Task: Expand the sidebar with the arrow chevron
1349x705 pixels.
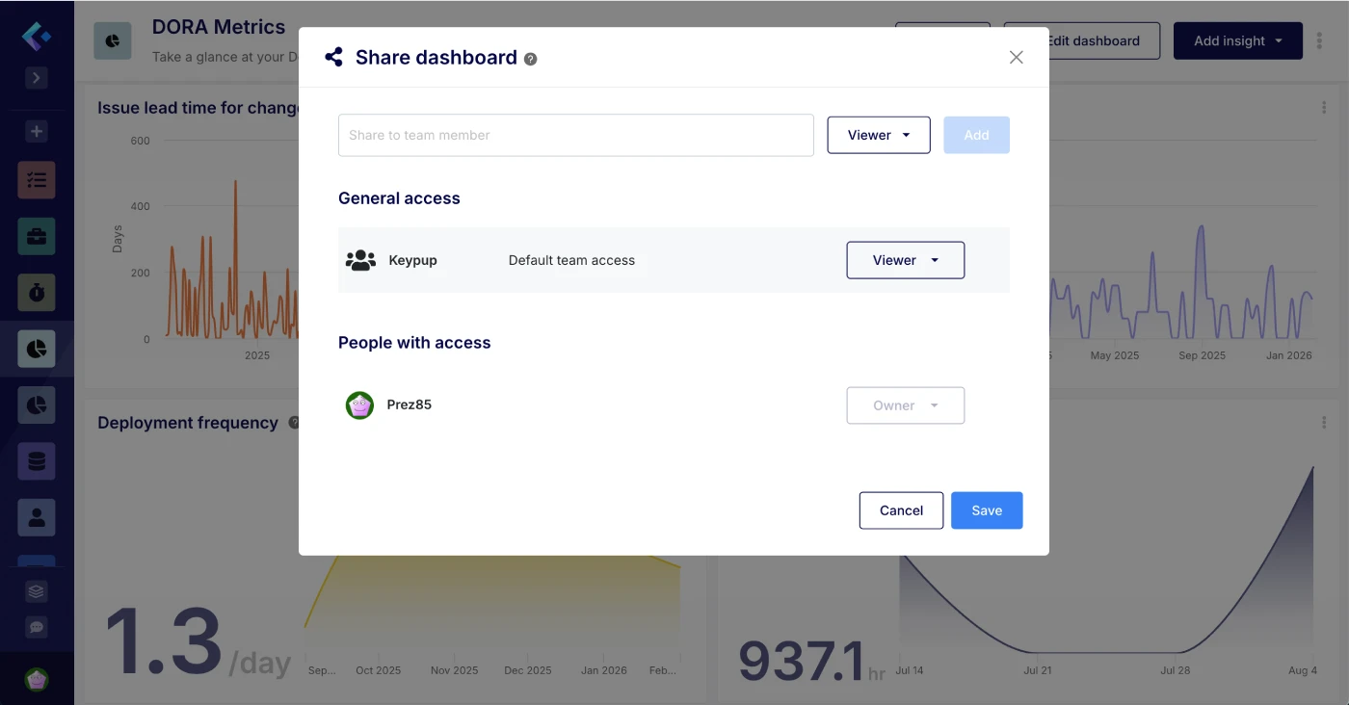Action: [x=37, y=79]
